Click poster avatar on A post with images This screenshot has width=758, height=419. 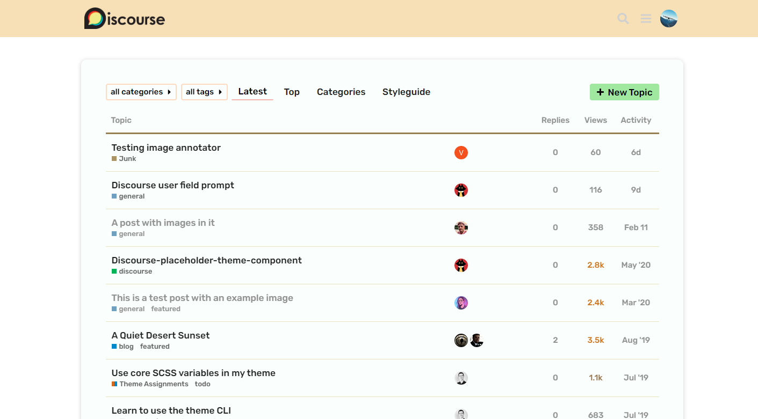[x=461, y=228]
